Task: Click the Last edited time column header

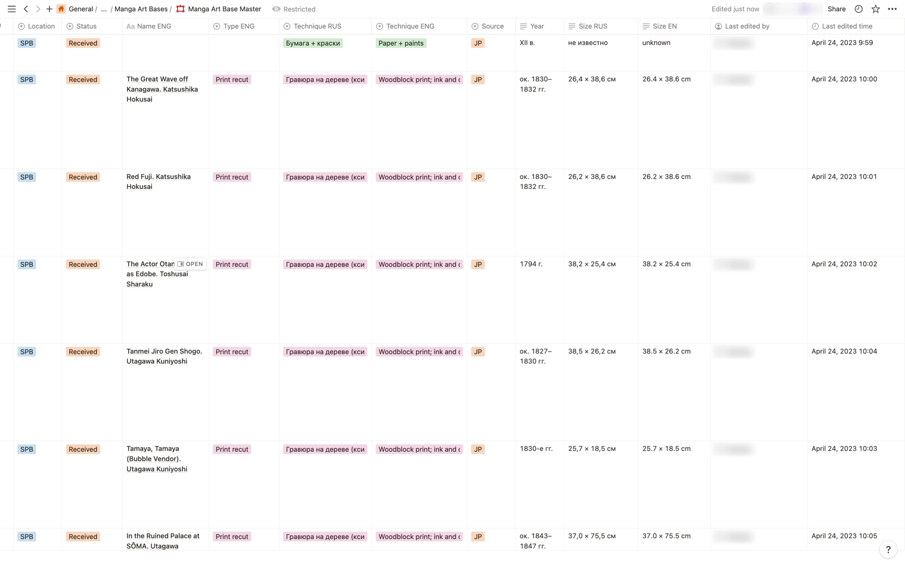Action: coord(856,26)
